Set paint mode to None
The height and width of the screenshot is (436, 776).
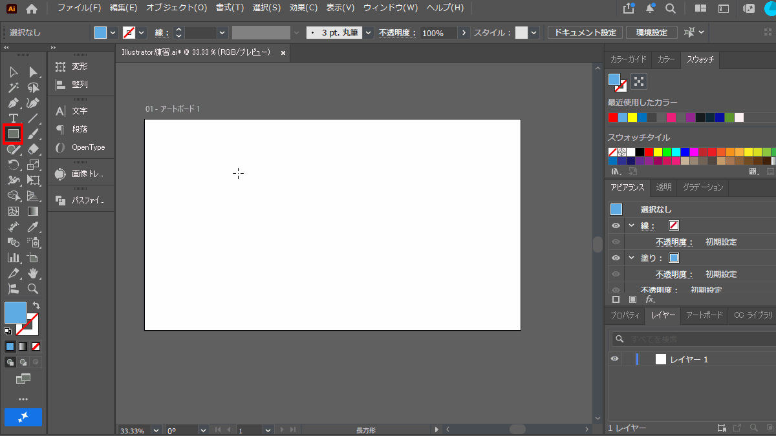[36, 346]
